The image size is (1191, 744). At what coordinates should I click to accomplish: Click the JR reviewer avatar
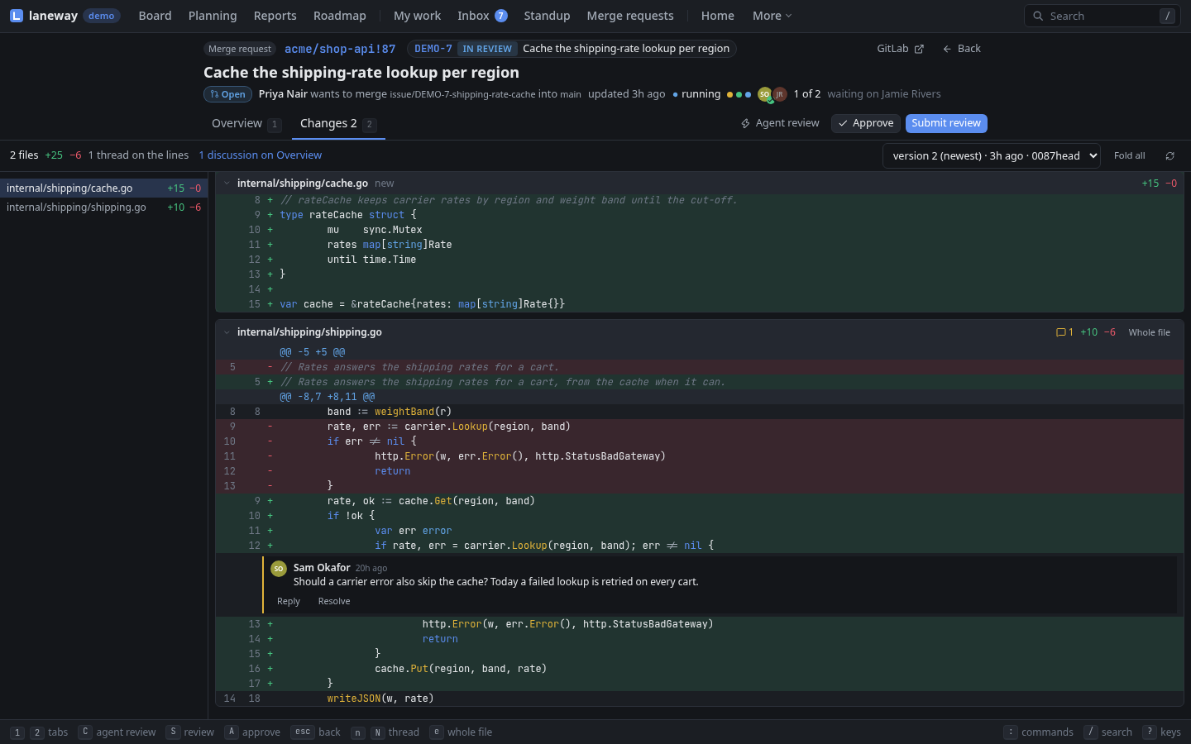[x=779, y=94]
